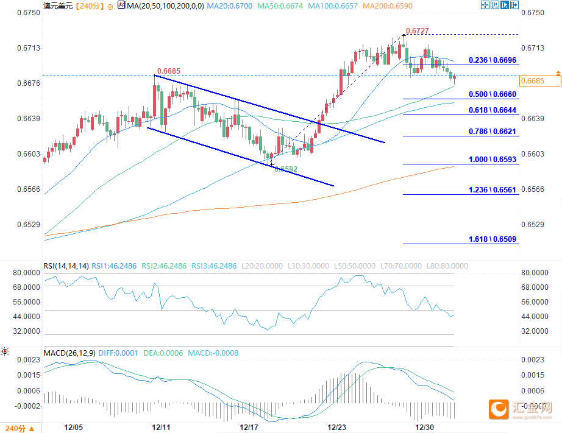The height and width of the screenshot is (433, 562).
Task: Click the MACD(26,12,9) indicator label
Action: (69, 353)
